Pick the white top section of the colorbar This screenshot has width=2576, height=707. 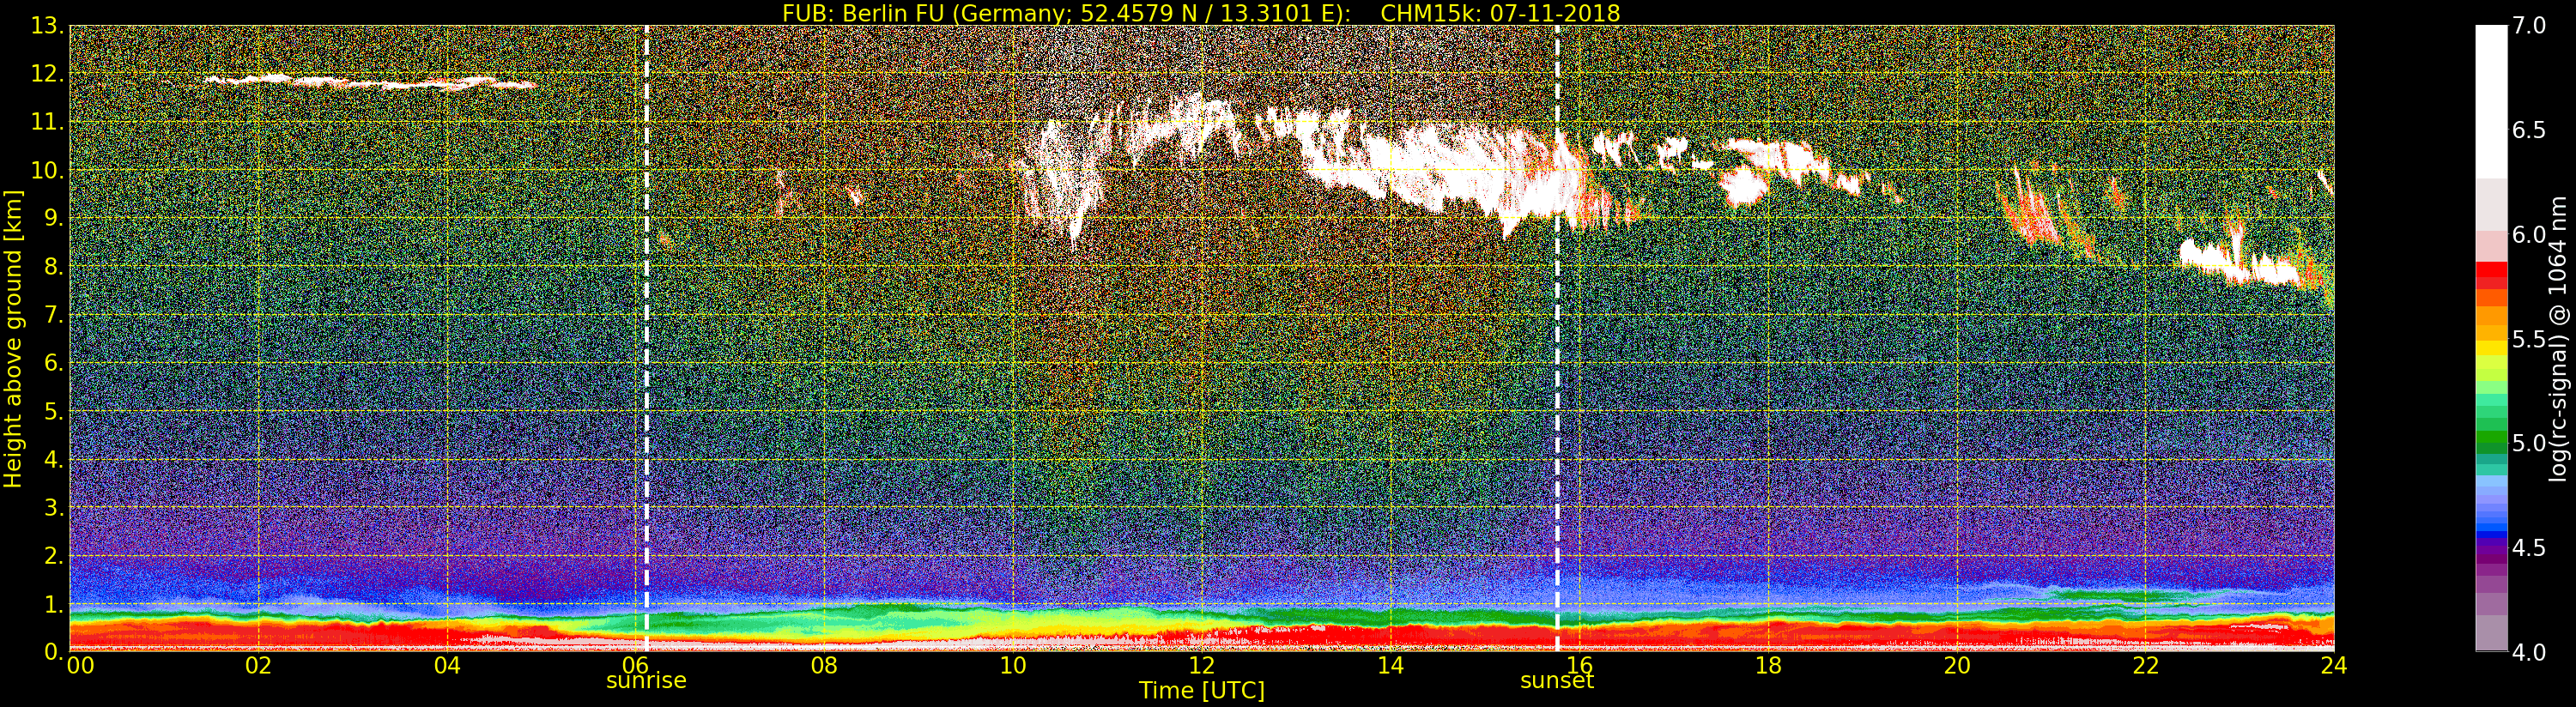[x=2490, y=100]
